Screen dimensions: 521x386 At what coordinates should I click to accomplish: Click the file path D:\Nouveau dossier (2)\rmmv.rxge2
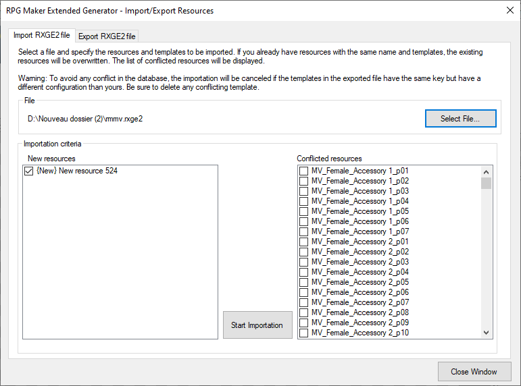coord(85,119)
